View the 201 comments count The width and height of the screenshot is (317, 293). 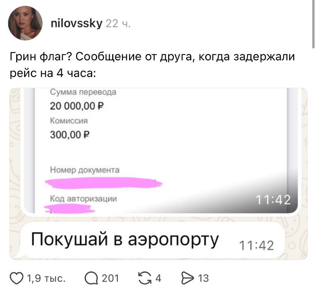click(x=110, y=278)
